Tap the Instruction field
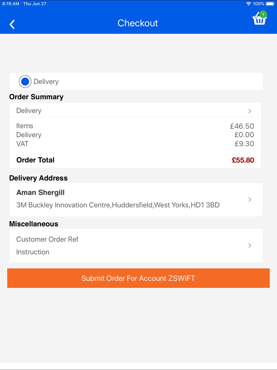 pyautogui.click(x=33, y=252)
